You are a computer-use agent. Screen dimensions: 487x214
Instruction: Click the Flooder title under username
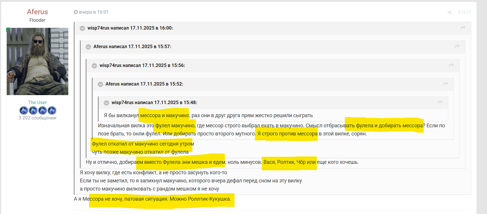click(x=37, y=20)
